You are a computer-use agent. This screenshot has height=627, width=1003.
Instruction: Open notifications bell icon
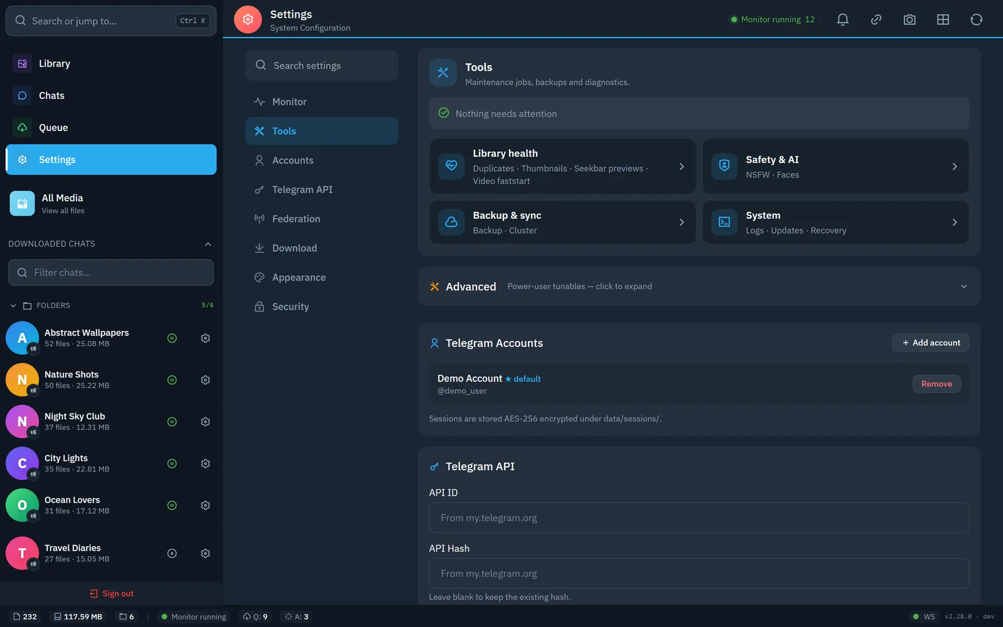(x=843, y=19)
